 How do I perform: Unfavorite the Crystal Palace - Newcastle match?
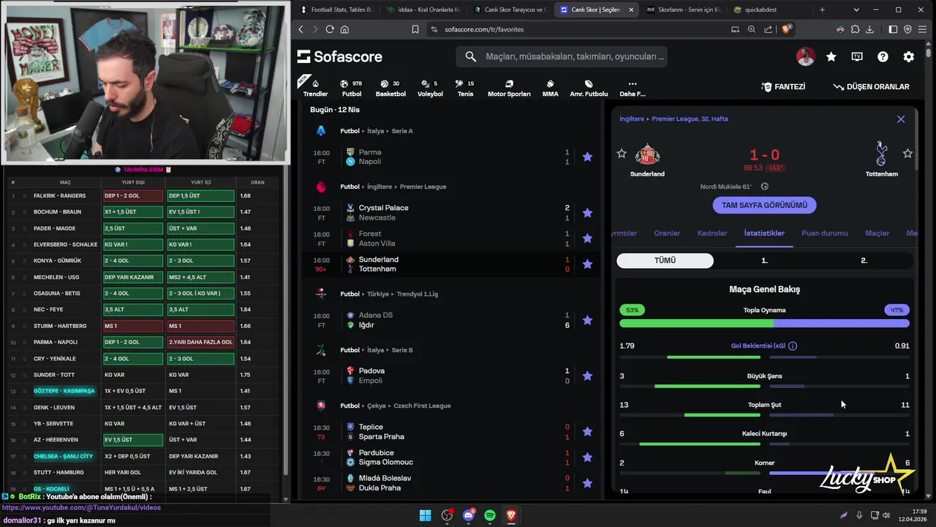tap(587, 213)
